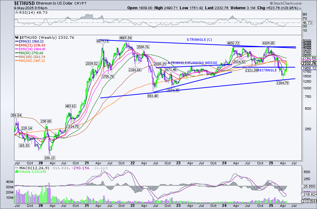Click the year label '23' on the price time axis
The width and height of the screenshot is (317, 209).
[x=178, y=163]
